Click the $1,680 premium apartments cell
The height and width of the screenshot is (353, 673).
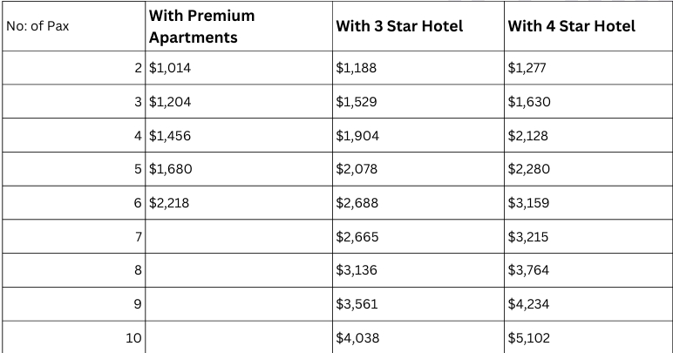click(171, 169)
